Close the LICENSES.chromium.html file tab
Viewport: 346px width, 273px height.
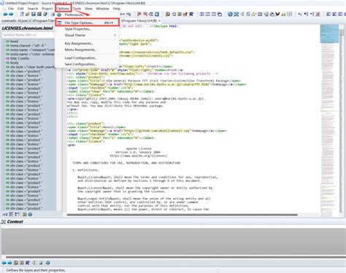(x=159, y=20)
